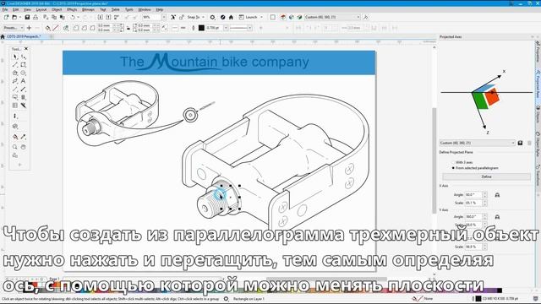This screenshot has width=541, height=304.
Task: Click the Save disk icon
Action: (27, 17)
